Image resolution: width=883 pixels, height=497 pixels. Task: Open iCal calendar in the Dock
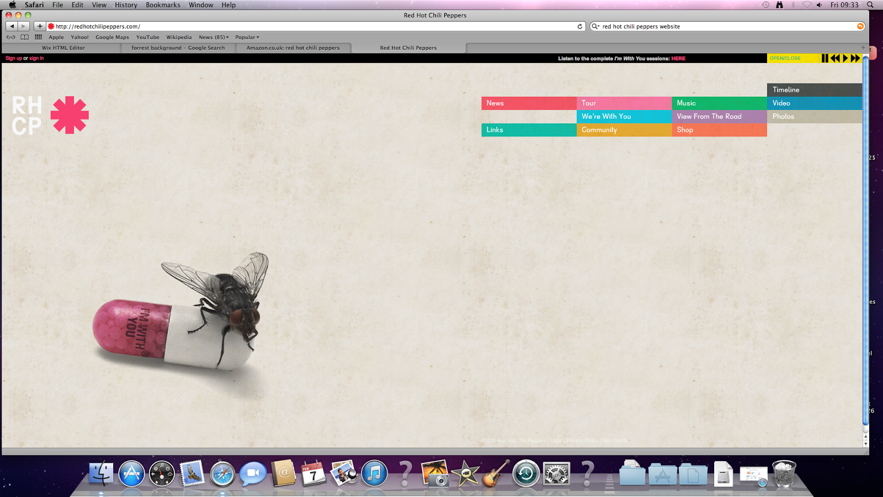point(313,473)
